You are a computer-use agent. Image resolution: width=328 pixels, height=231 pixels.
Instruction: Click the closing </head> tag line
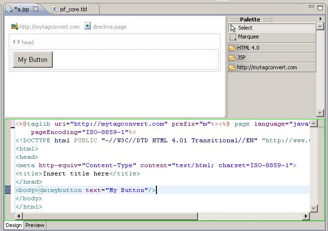(x=29, y=182)
